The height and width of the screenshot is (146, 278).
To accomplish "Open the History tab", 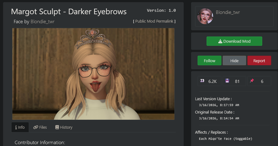I will point(64,127).
